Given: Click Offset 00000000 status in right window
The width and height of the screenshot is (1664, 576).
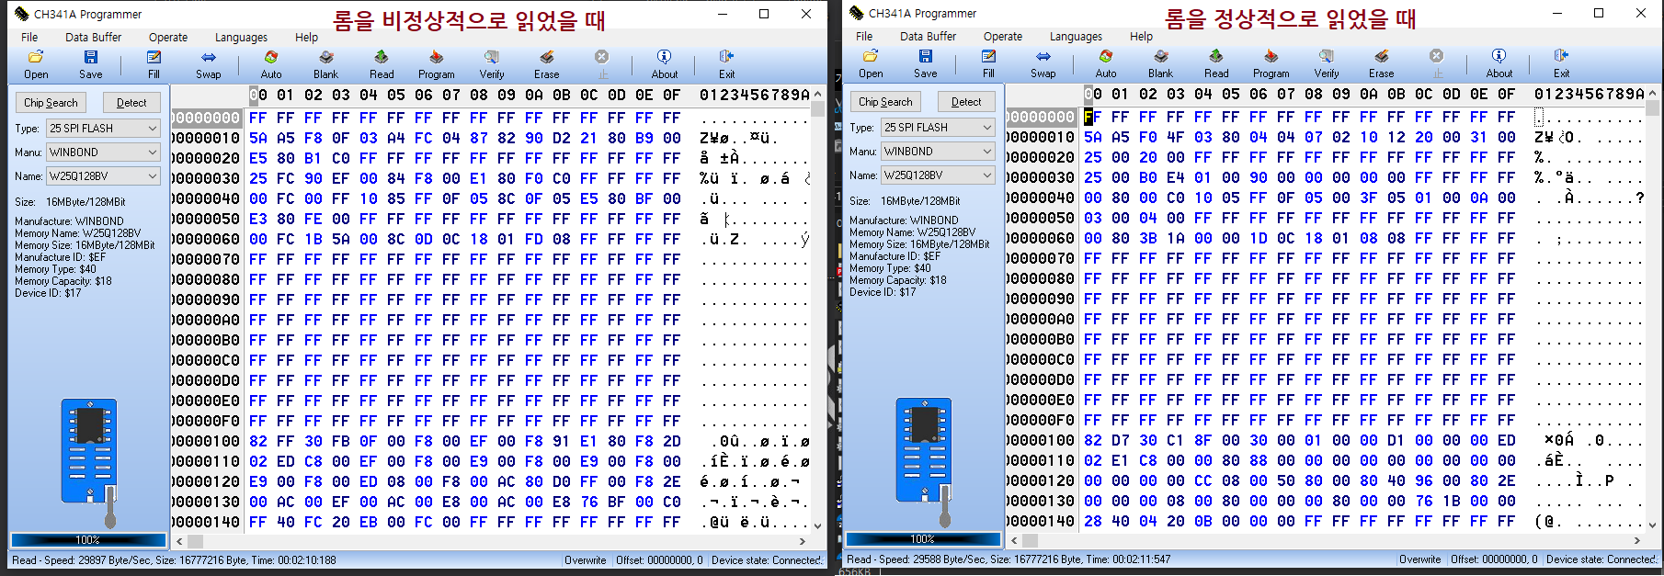Looking at the screenshot, I should coord(1494,559).
